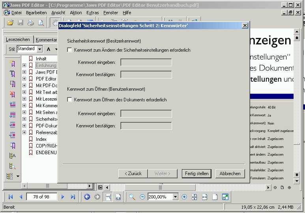Screen dimensions: 305x213
Task: Click the page-with-magnifier toolbar icon
Action: [x=41, y=23]
